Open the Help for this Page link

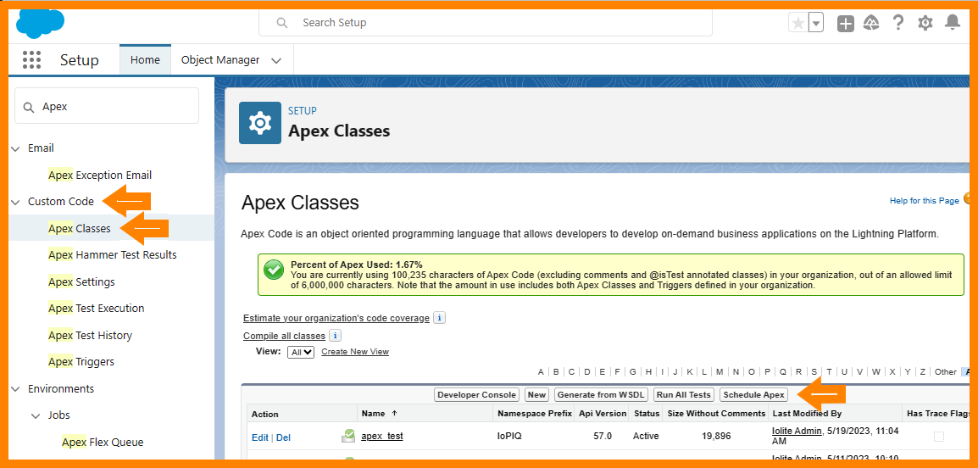(924, 200)
